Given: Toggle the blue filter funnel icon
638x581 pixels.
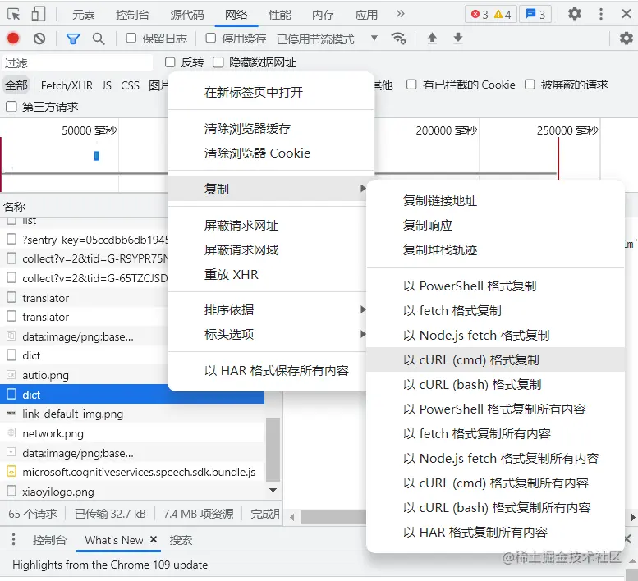Looking at the screenshot, I should pos(73,39).
